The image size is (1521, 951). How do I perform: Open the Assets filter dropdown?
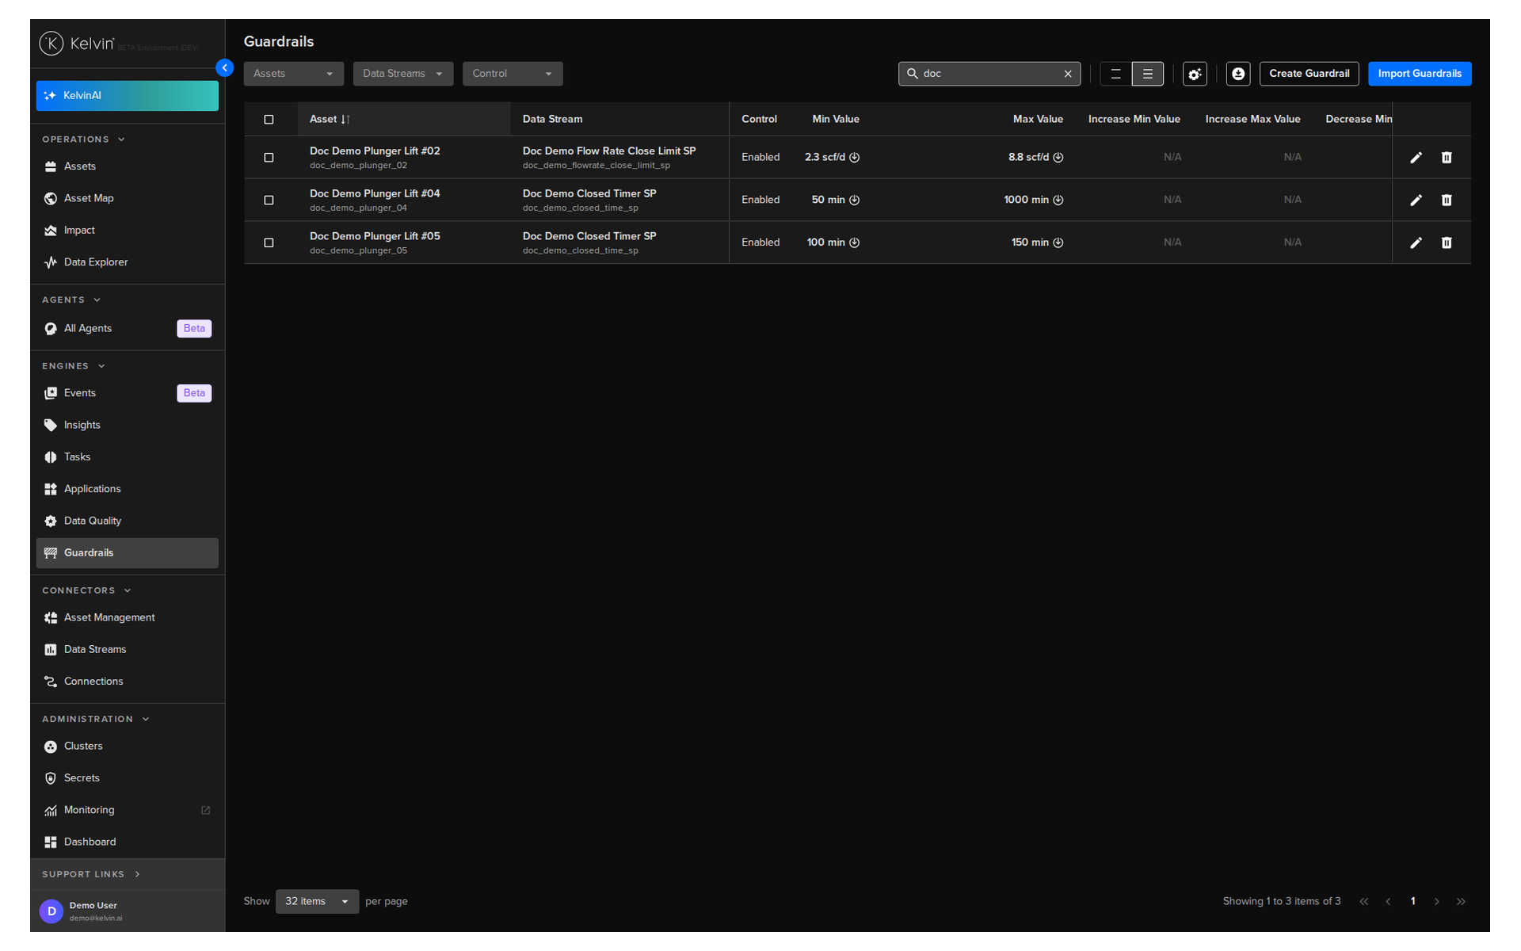[293, 74]
